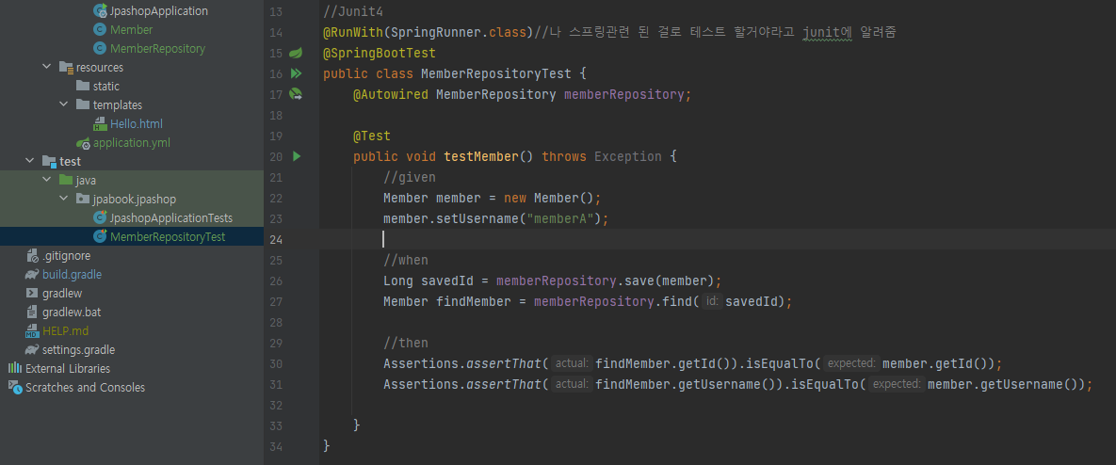
Task: Select External Libraries node
Action: click(x=68, y=368)
